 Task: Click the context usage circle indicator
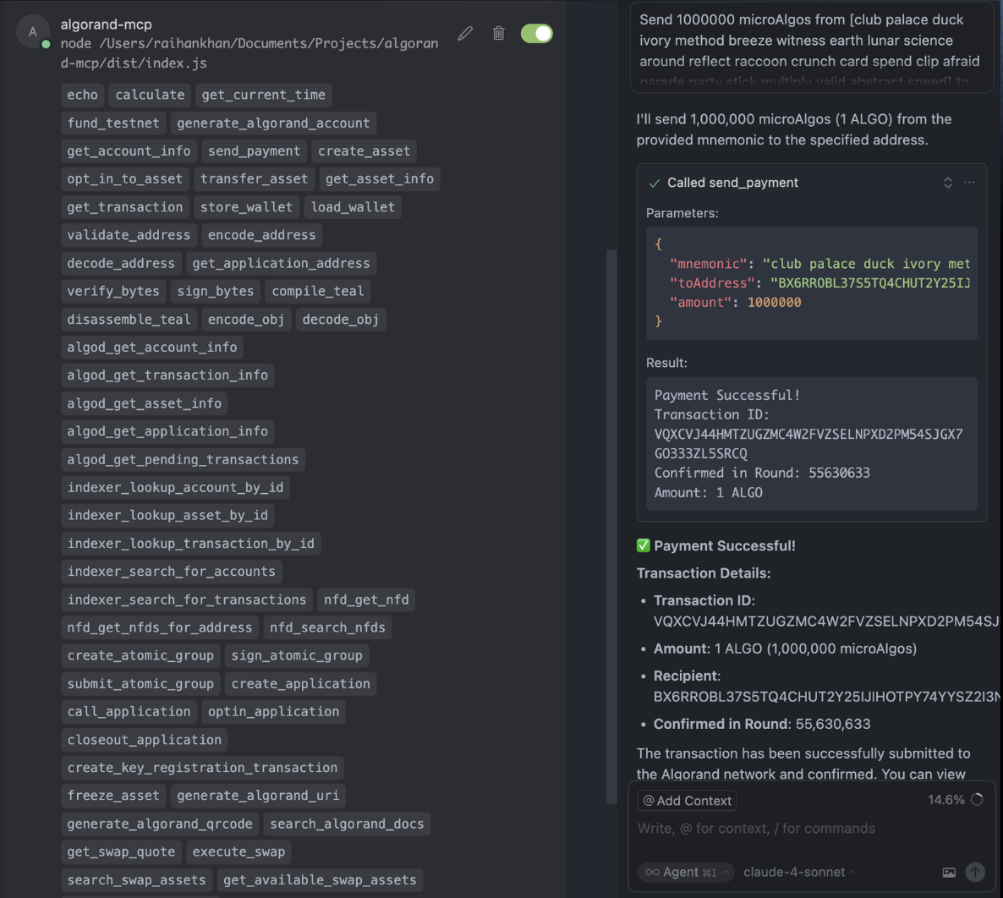coord(978,800)
